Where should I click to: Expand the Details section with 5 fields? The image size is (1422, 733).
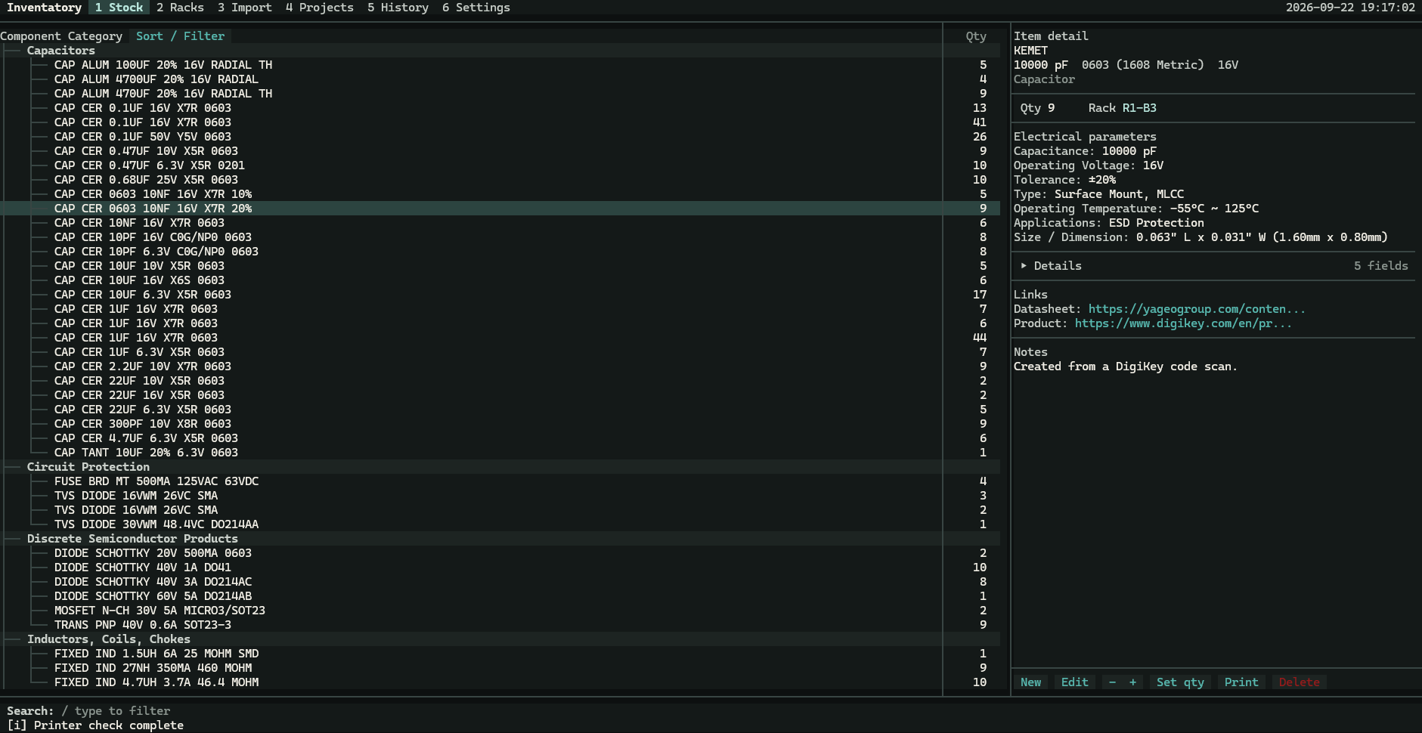[x=1213, y=266]
